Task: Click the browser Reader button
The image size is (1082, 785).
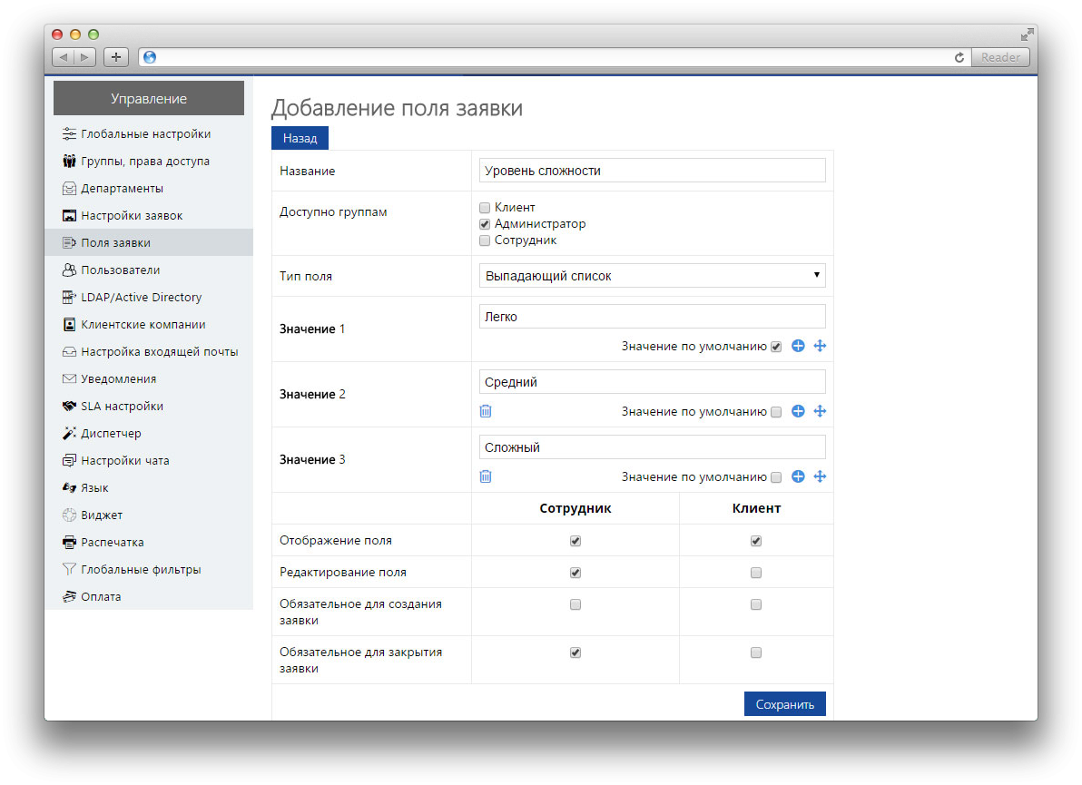Action: pyautogui.click(x=1000, y=57)
